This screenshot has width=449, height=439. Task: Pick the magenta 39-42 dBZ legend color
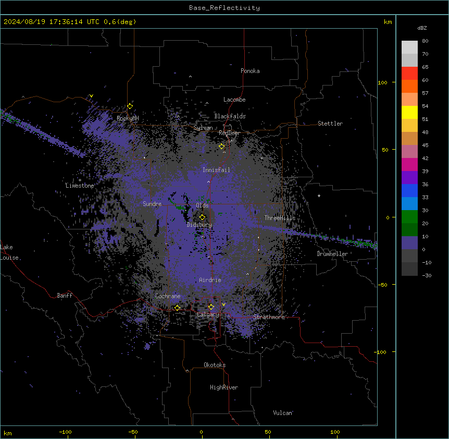[409, 164]
